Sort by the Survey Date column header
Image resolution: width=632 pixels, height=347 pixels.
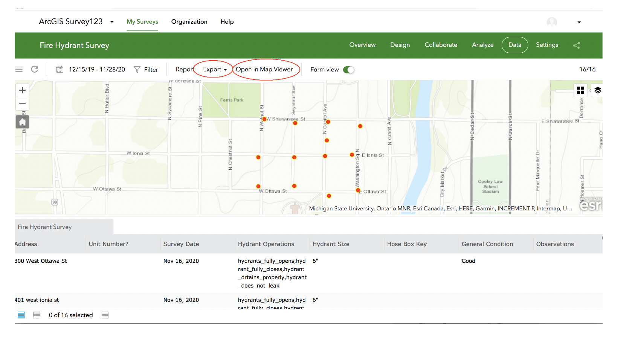point(181,244)
